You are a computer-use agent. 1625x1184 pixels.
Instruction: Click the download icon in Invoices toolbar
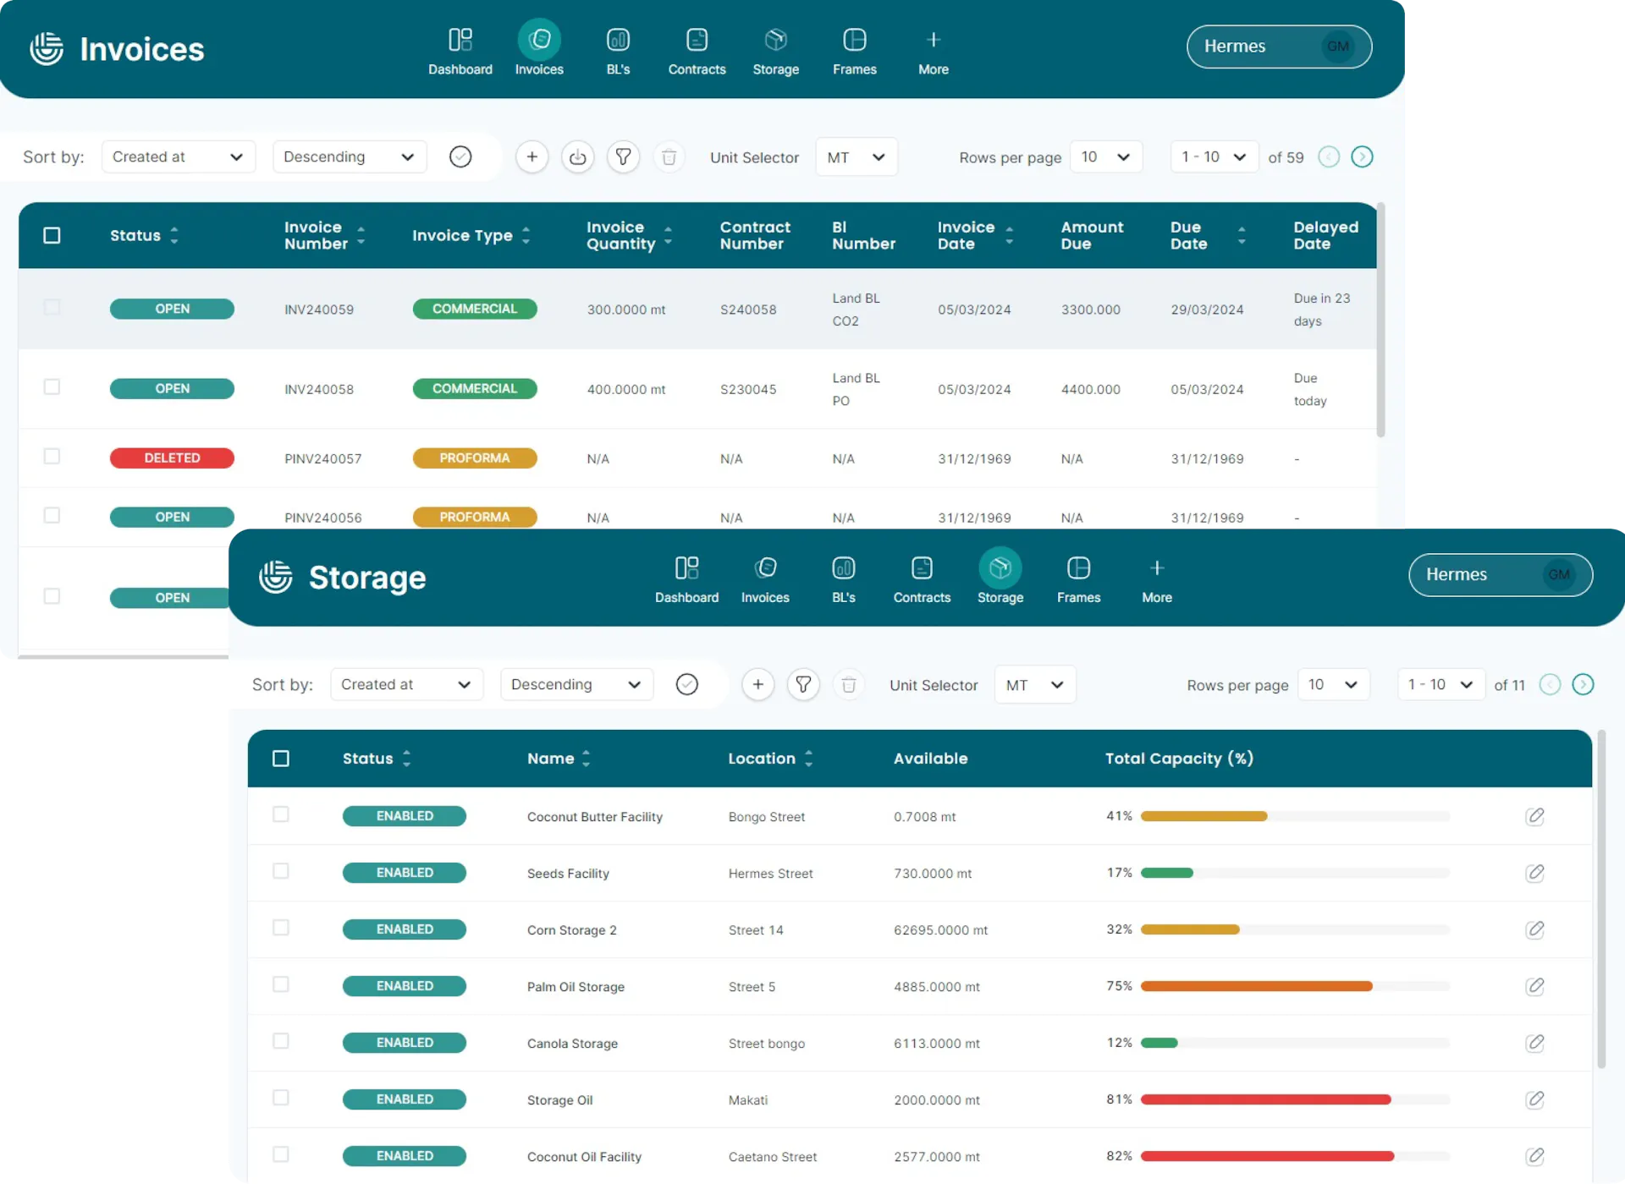coord(577,157)
